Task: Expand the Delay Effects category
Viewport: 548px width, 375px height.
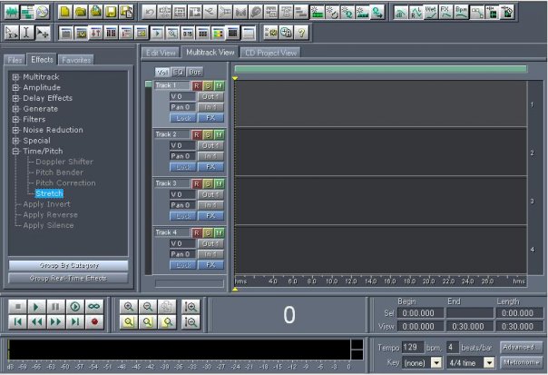Action: 15,98
